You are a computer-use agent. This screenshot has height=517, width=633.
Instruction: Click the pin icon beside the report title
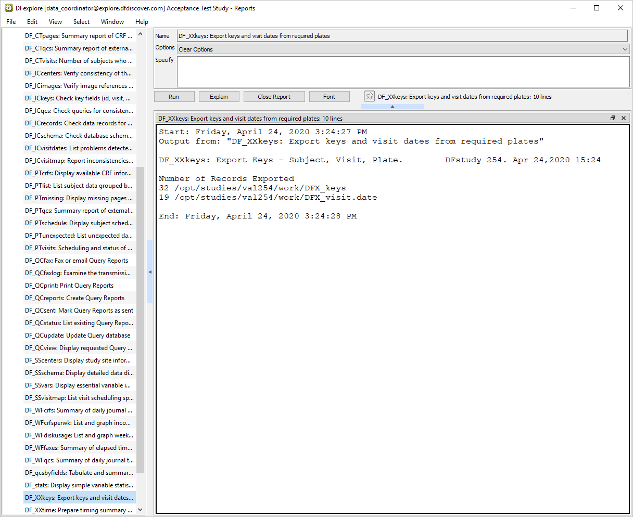(x=369, y=96)
